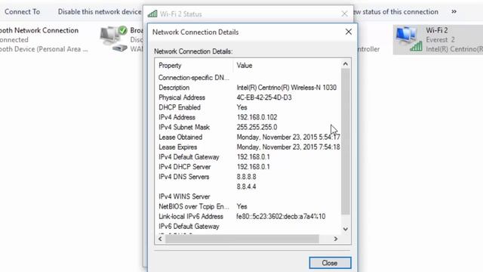
Task: Select the Wi-Fi 2 connection label
Action: 437,30
